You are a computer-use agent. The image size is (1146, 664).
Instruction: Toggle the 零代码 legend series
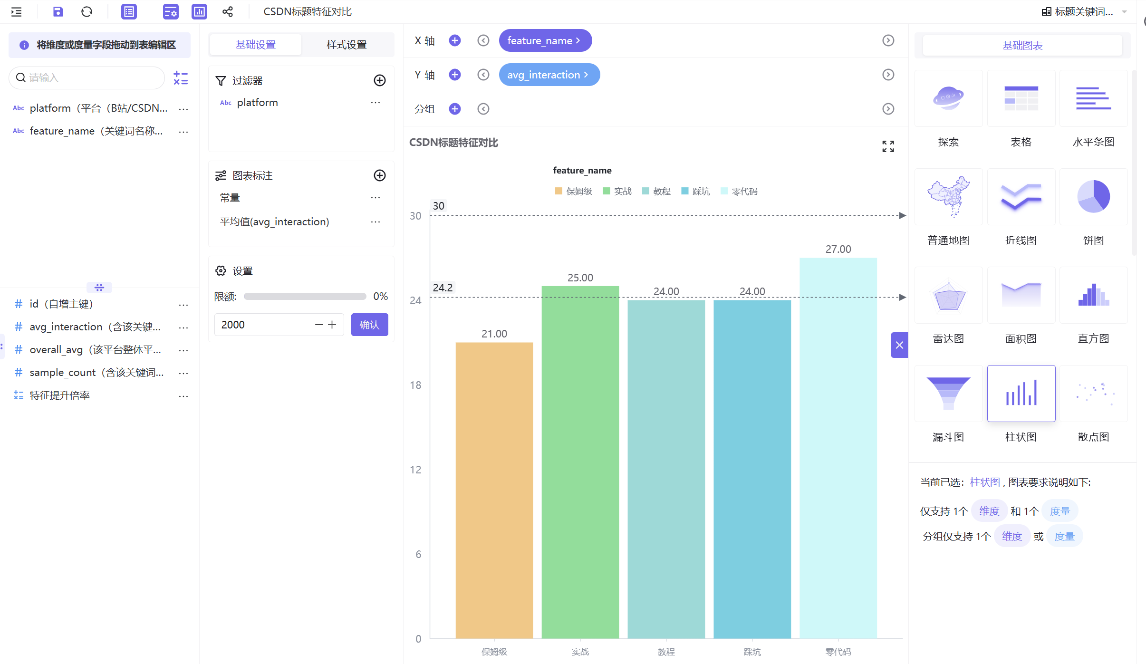[x=739, y=191]
